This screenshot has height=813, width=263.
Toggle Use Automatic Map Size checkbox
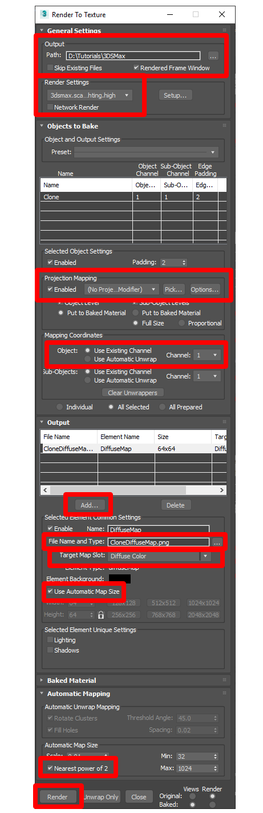pos(50,591)
